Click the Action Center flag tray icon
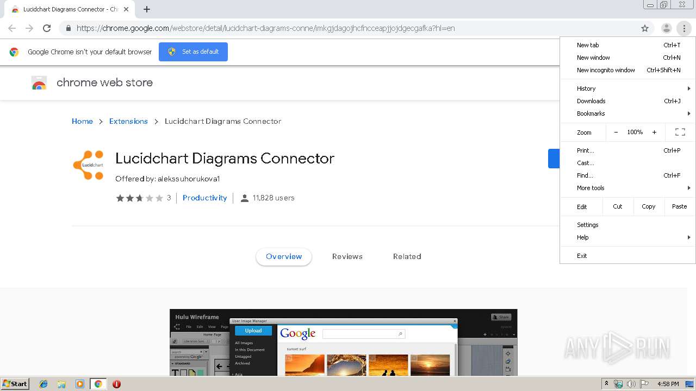 644,384
